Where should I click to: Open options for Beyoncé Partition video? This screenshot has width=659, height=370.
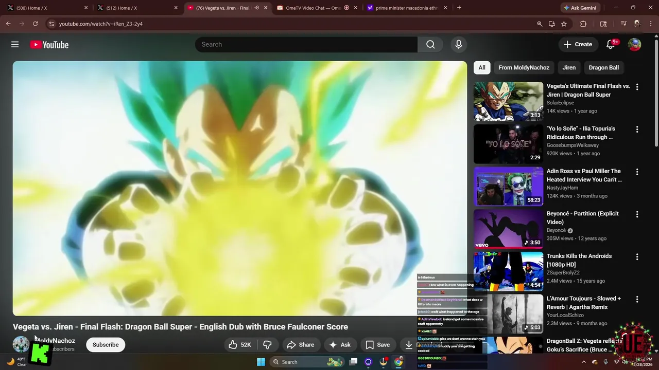pos(637,214)
